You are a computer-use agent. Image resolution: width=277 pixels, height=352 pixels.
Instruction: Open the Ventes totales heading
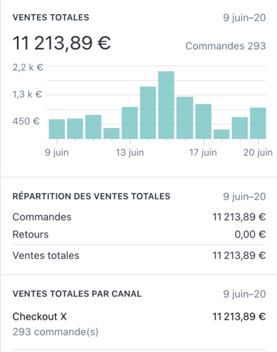tap(51, 18)
